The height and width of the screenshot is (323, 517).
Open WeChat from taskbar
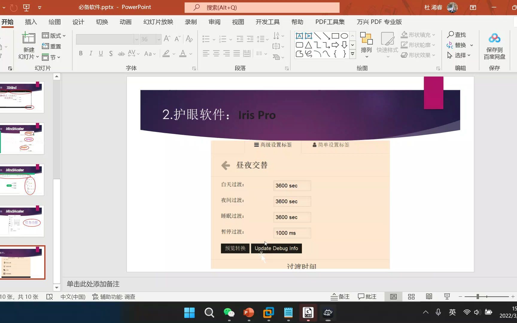point(229,313)
